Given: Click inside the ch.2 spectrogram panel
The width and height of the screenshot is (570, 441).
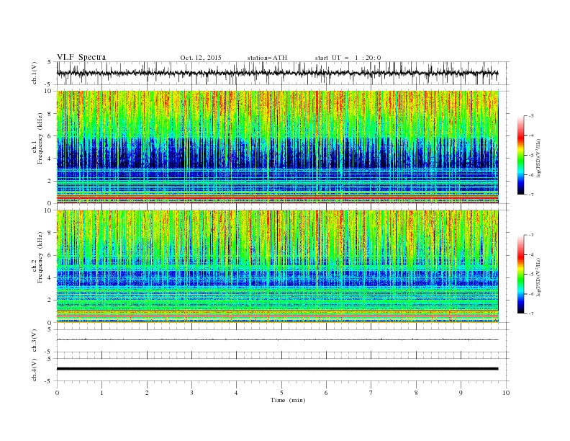Looking at the screenshot, I should point(277,267).
